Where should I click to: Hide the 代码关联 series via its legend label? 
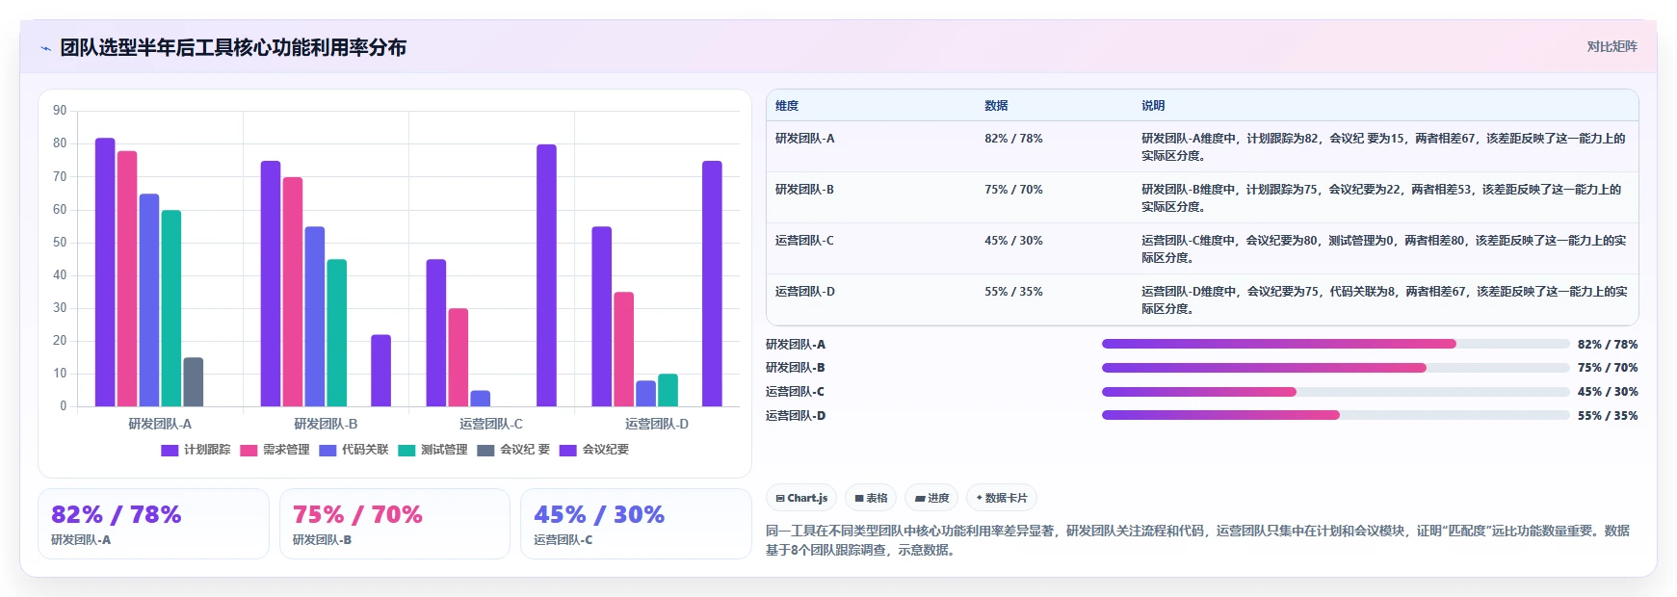tap(365, 450)
